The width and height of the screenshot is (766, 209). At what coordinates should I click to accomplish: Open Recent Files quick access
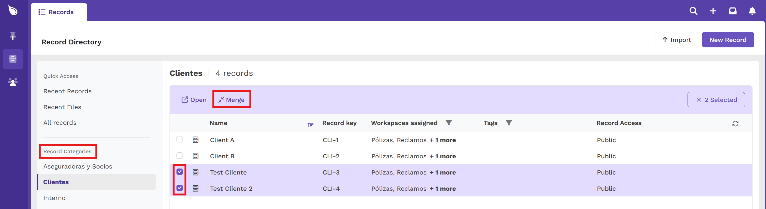[62, 107]
